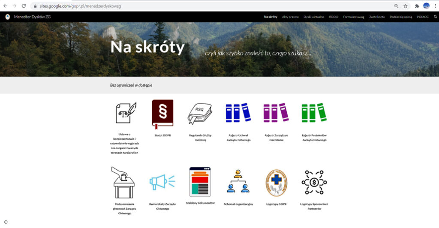Click the ballot box voting summary icon
439x228 pixels.
(123, 182)
